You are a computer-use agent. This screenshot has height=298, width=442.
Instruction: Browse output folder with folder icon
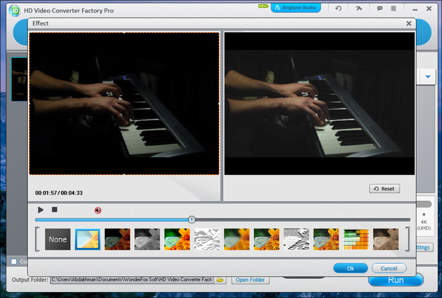click(x=220, y=280)
